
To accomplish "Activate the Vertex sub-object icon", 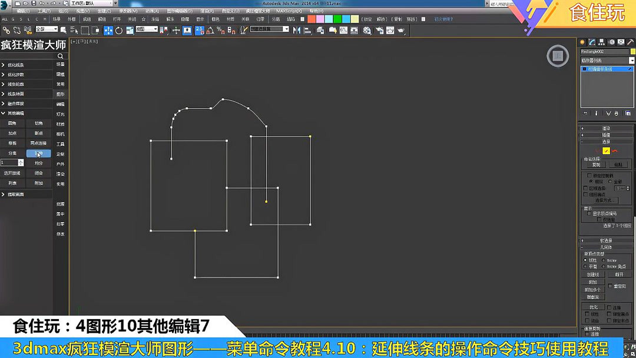I will point(597,151).
